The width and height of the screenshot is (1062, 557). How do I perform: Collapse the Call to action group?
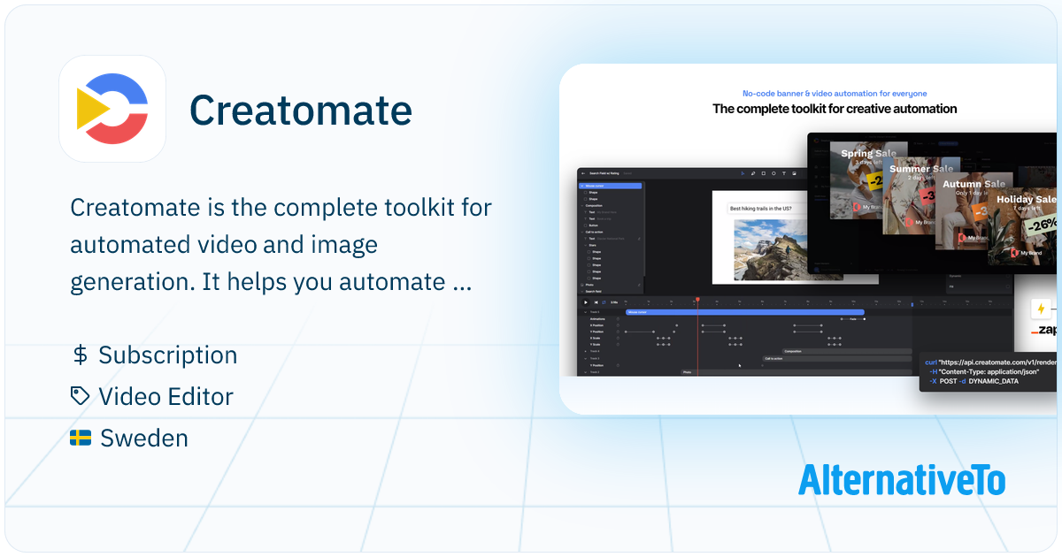click(582, 232)
